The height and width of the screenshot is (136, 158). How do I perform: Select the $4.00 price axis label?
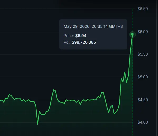coord(143,122)
